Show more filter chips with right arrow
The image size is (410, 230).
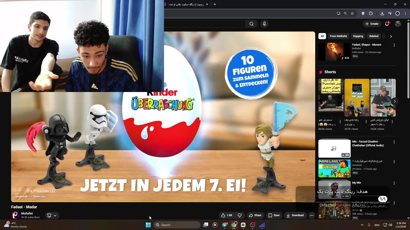pyautogui.click(x=391, y=36)
